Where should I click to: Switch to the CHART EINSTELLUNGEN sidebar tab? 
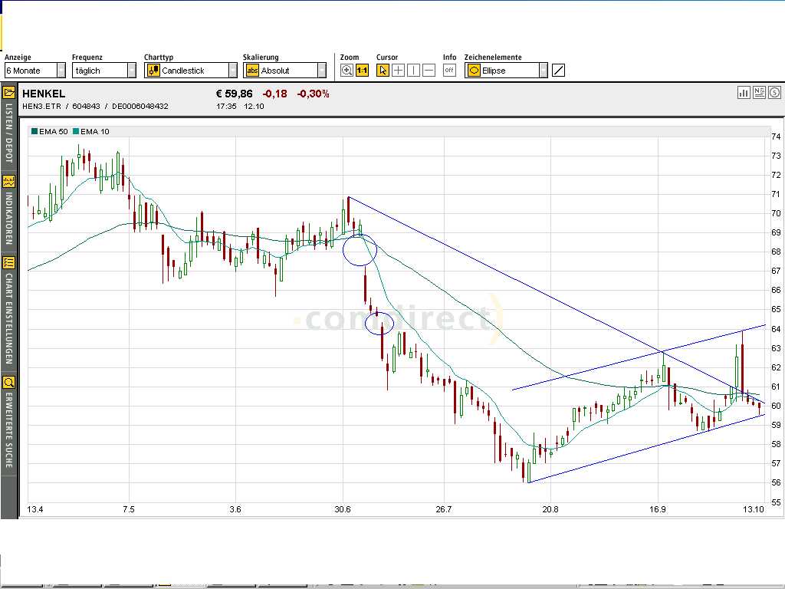click(8, 318)
